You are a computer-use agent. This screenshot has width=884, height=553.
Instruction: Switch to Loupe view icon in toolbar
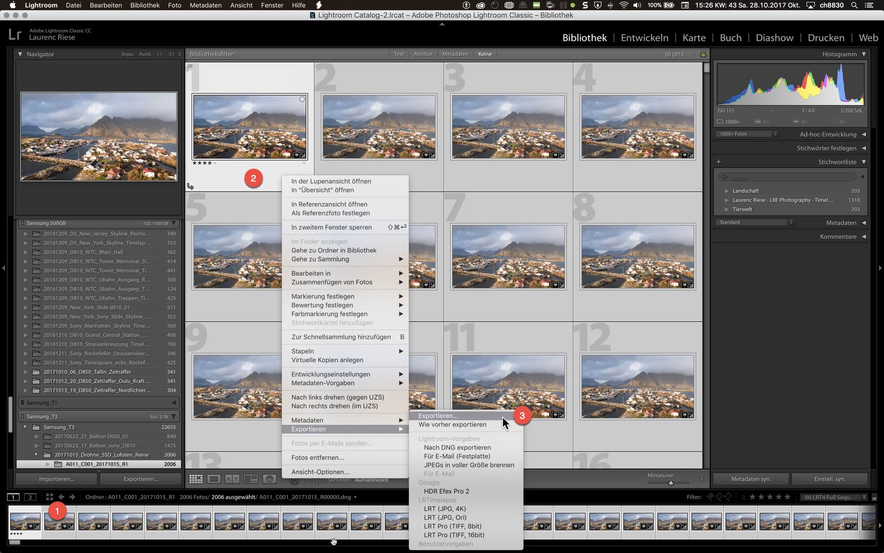point(214,479)
